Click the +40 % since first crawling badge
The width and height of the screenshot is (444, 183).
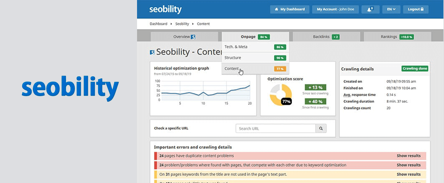(x=315, y=101)
